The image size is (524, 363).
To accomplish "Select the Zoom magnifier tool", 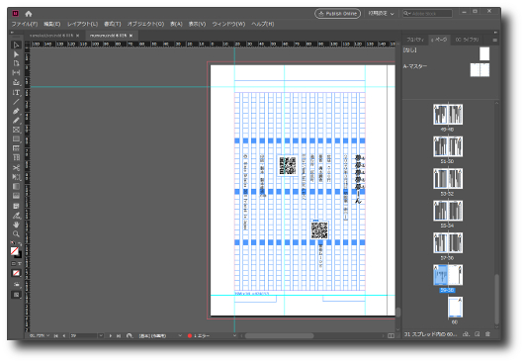I will [x=16, y=234].
